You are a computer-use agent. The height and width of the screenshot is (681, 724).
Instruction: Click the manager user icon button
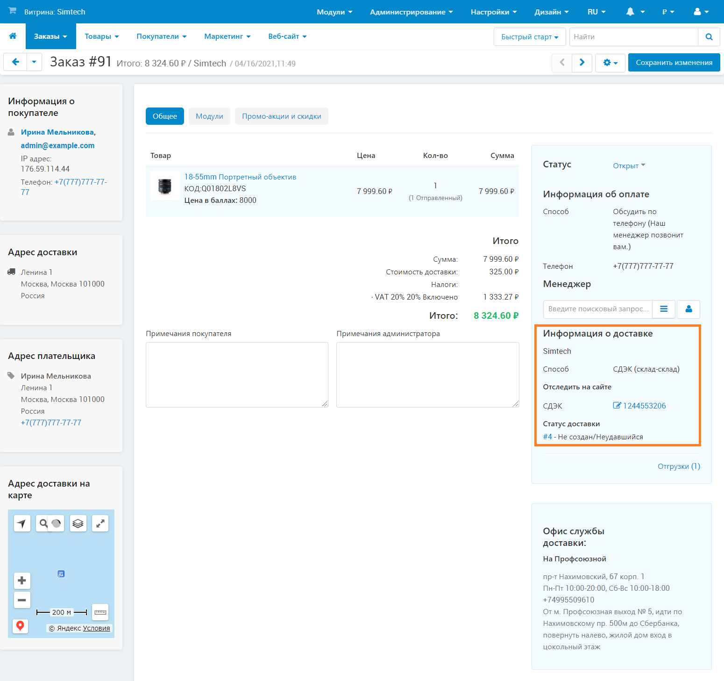point(689,309)
